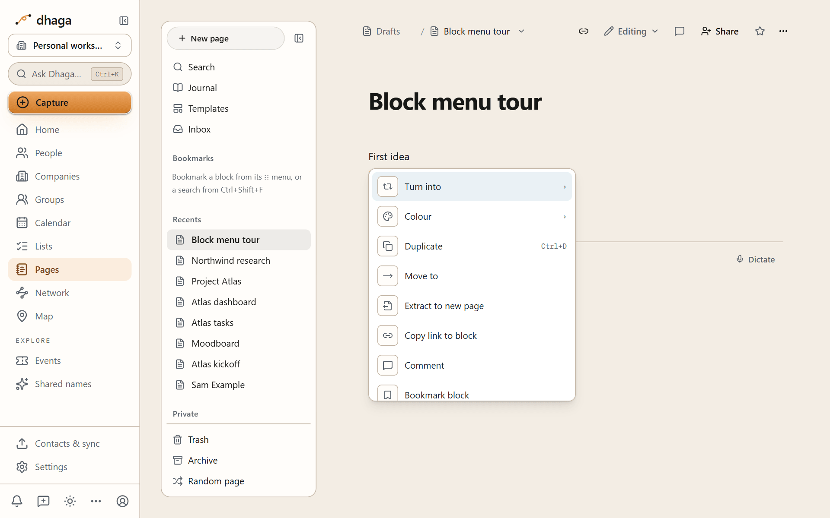Image resolution: width=830 pixels, height=518 pixels.
Task: Collapse the pages list panel icon
Action: pos(299,38)
